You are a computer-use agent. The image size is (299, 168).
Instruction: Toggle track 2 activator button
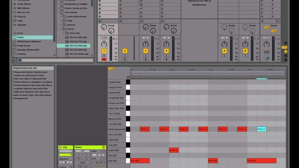125,51
